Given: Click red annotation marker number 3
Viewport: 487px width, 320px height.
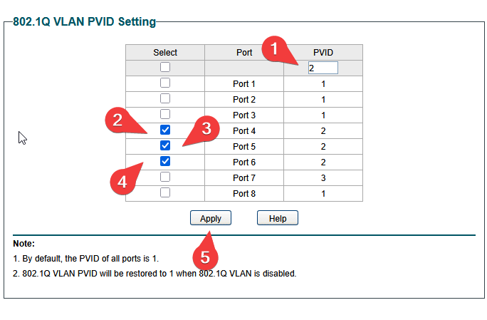Looking at the screenshot, I should [206, 128].
